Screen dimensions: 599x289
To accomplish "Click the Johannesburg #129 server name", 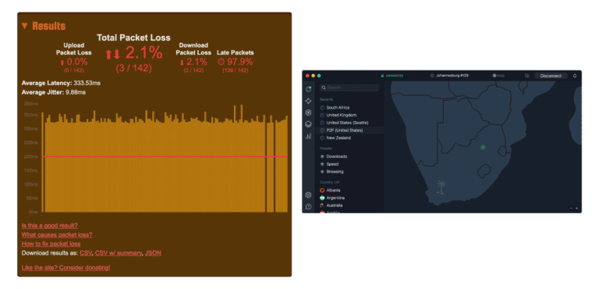I will coord(452,76).
